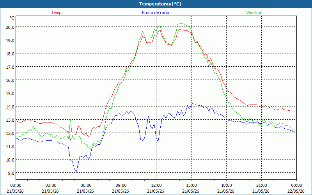Click the '15:00' time axis label

191,186
